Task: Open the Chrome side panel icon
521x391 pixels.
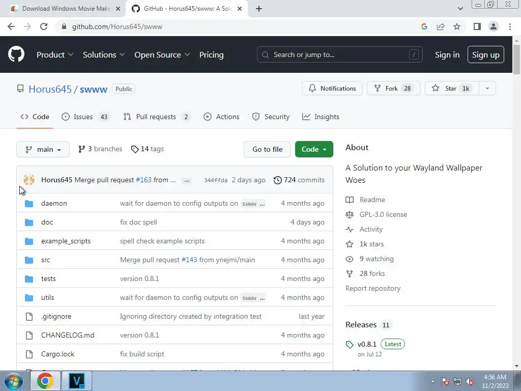Action: click(477, 26)
